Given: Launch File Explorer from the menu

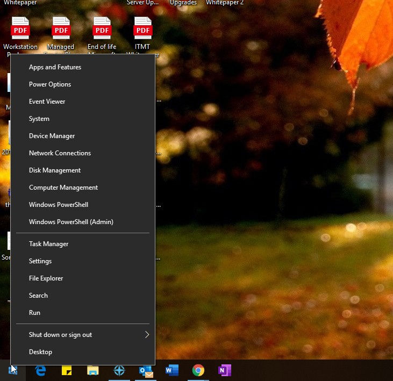Looking at the screenshot, I should pos(83,278).
